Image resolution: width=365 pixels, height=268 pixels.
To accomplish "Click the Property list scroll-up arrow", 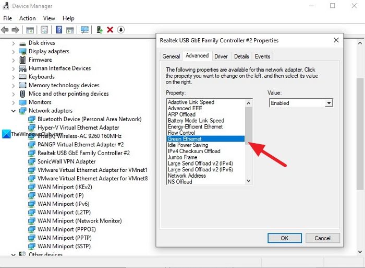I will 249,103.
